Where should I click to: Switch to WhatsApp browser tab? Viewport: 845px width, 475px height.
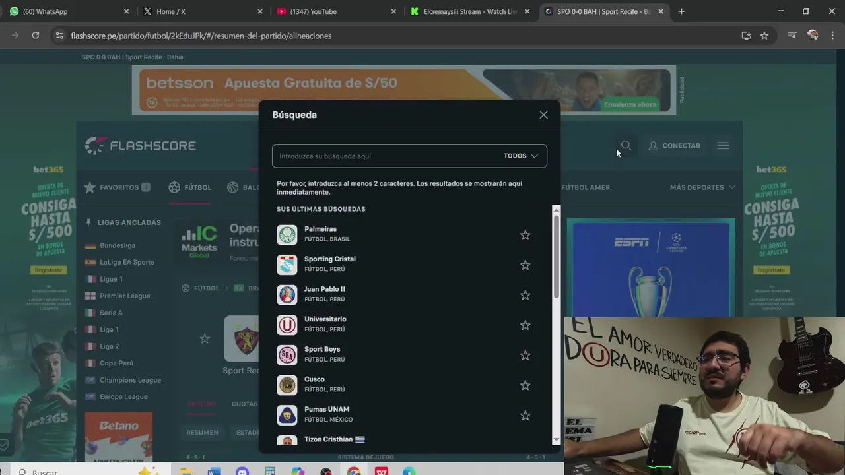pyautogui.click(x=69, y=11)
